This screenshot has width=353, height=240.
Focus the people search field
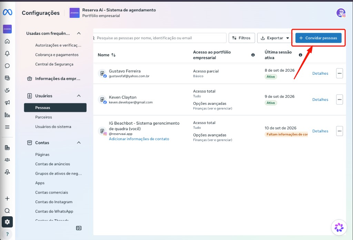click(160, 38)
